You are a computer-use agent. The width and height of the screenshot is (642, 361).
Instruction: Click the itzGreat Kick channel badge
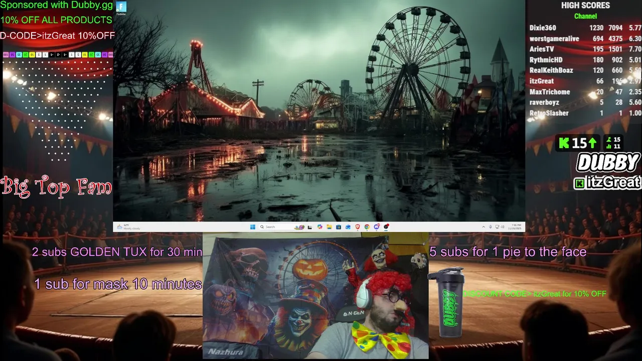tap(607, 183)
